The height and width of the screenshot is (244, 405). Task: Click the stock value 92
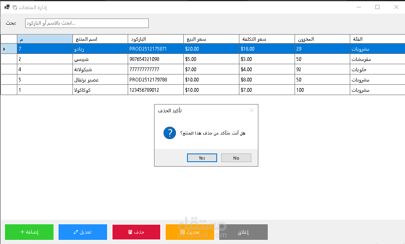pyautogui.click(x=299, y=70)
